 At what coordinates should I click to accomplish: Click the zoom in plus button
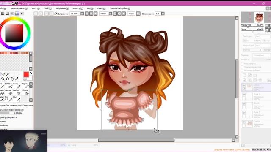click(91, 14)
